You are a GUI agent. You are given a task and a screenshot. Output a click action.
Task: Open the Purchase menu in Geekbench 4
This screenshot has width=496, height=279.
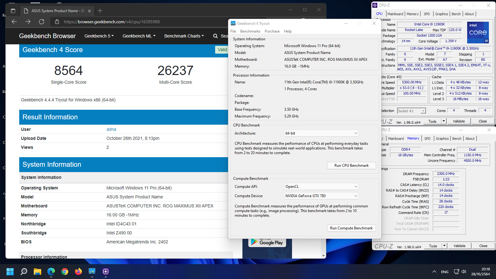tap(272, 31)
